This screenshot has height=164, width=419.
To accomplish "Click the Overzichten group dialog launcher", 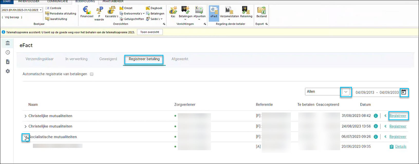I will click(164, 24).
